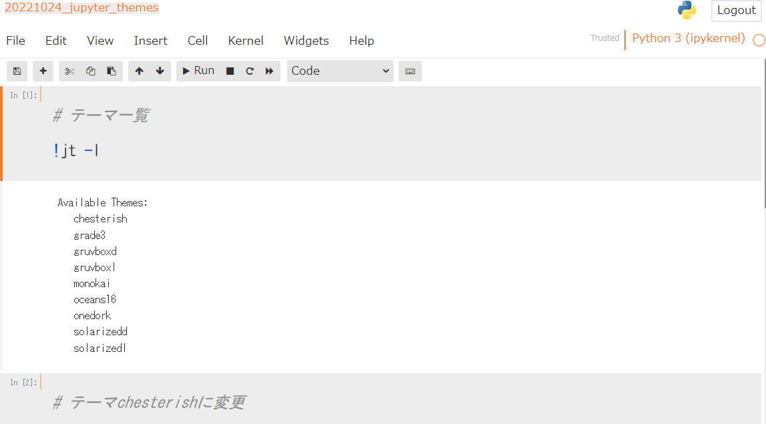This screenshot has height=424, width=766.
Task: Move selected cell up arrow
Action: [139, 71]
